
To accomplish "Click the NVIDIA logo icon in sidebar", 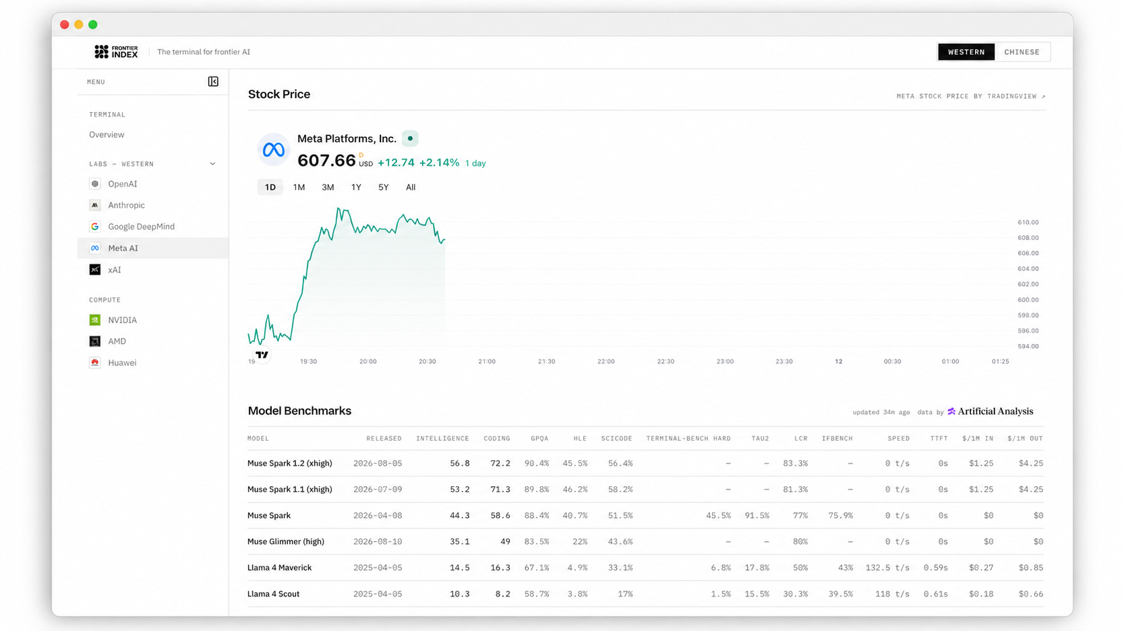I will pos(95,320).
